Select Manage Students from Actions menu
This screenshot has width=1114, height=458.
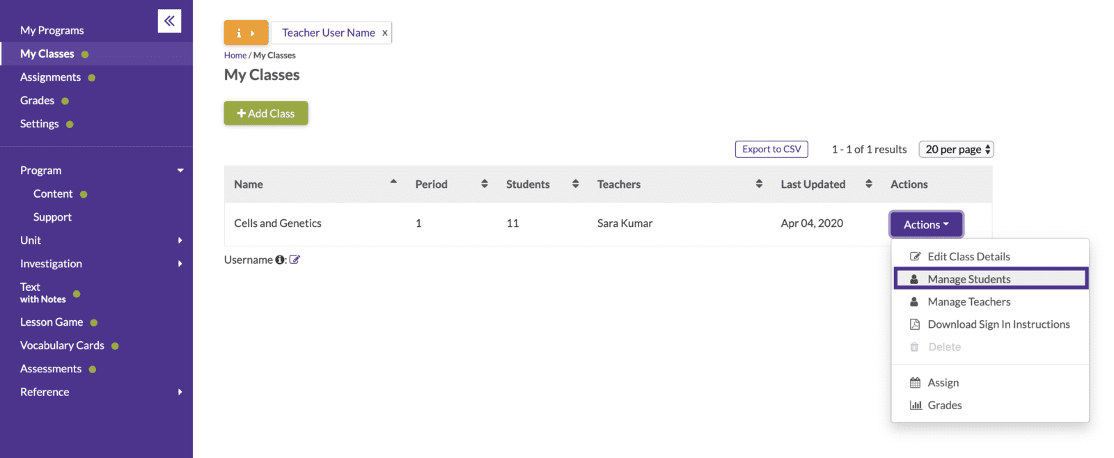click(x=968, y=279)
